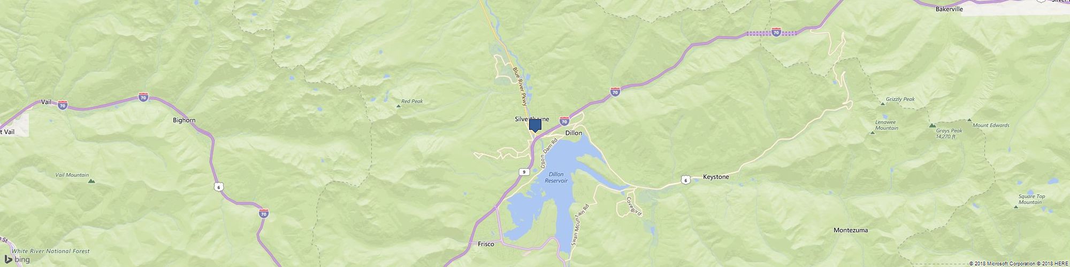
Task: Click the Grays Peak mountain marker
Action: 932,125
